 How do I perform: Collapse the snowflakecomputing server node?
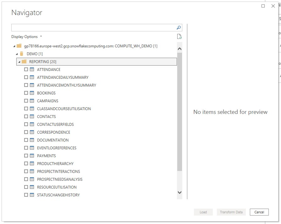click(14, 46)
